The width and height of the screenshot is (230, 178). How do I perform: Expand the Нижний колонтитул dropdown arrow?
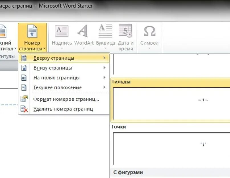[15, 48]
